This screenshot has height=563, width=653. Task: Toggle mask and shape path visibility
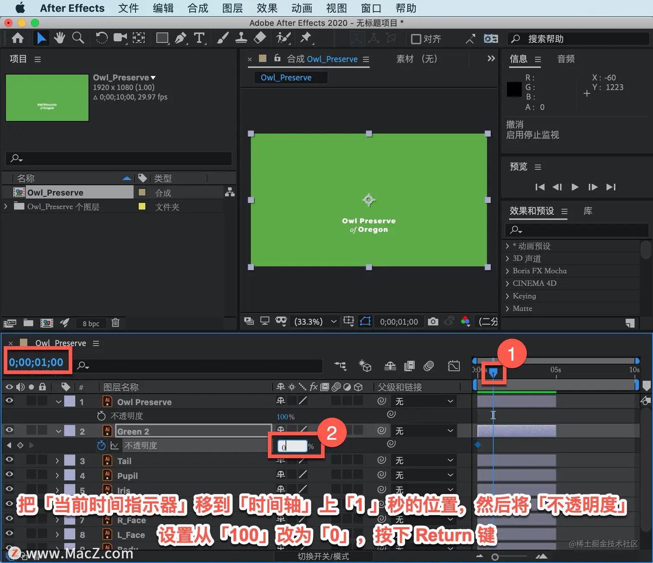[x=365, y=321]
